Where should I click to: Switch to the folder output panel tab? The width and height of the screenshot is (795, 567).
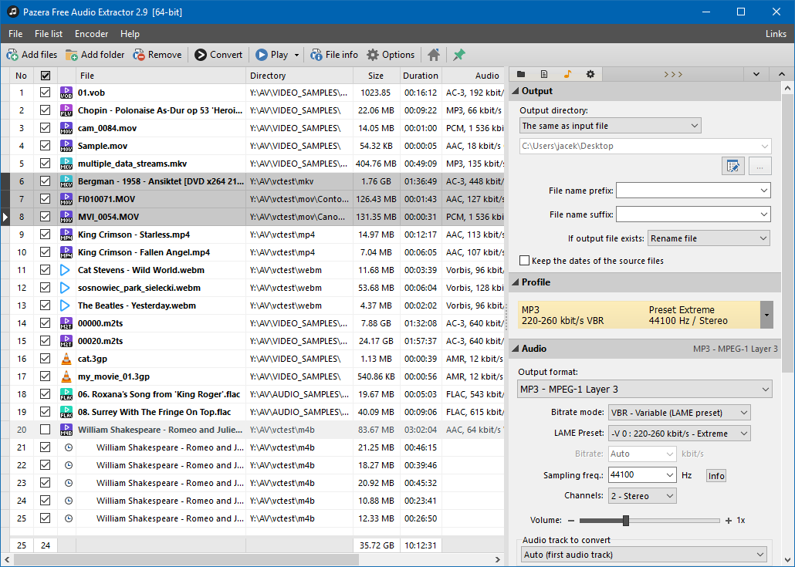click(521, 75)
